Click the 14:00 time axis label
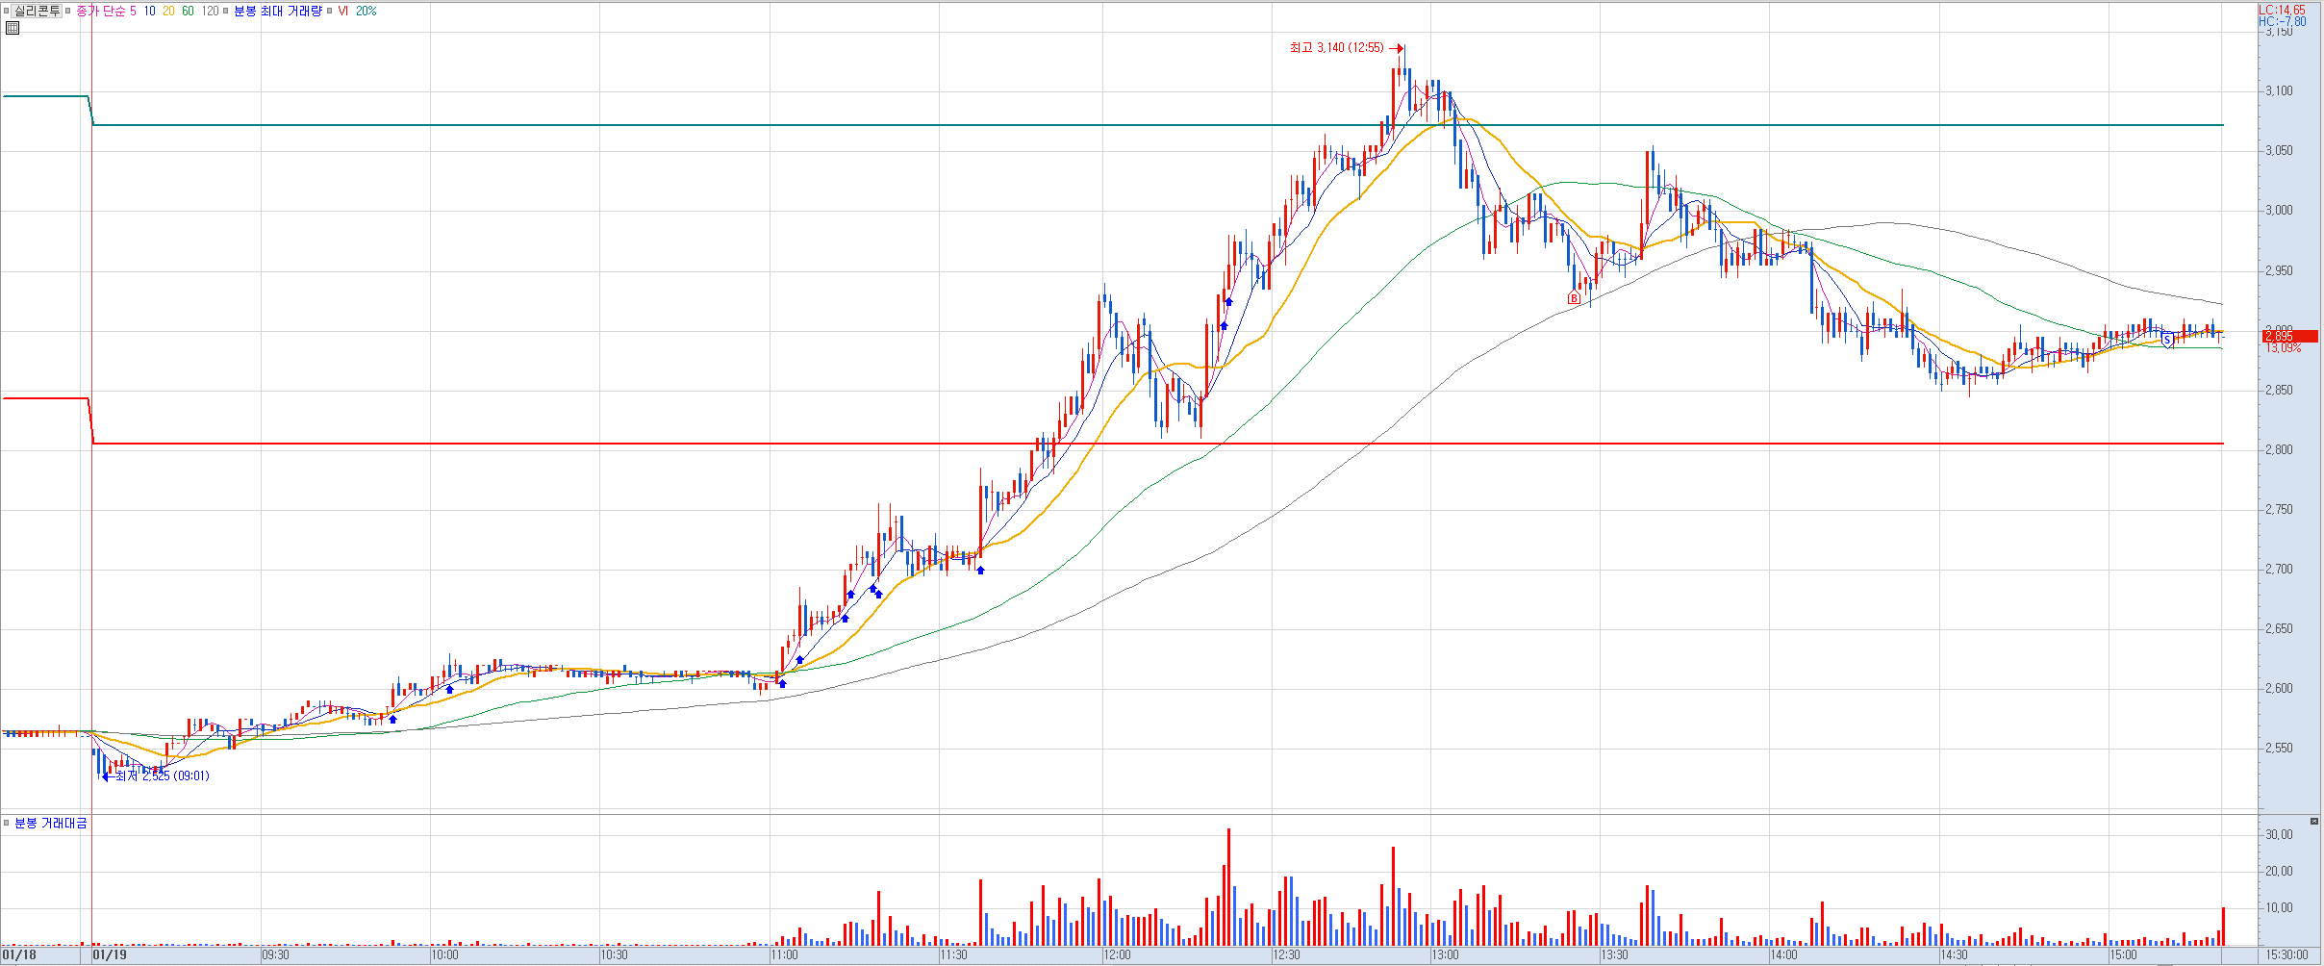 pyautogui.click(x=1783, y=955)
